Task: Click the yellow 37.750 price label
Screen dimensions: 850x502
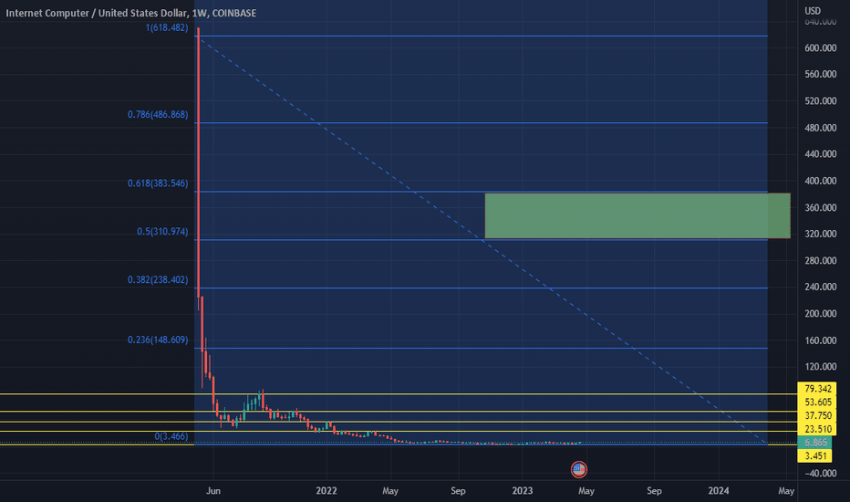Action: click(x=817, y=415)
